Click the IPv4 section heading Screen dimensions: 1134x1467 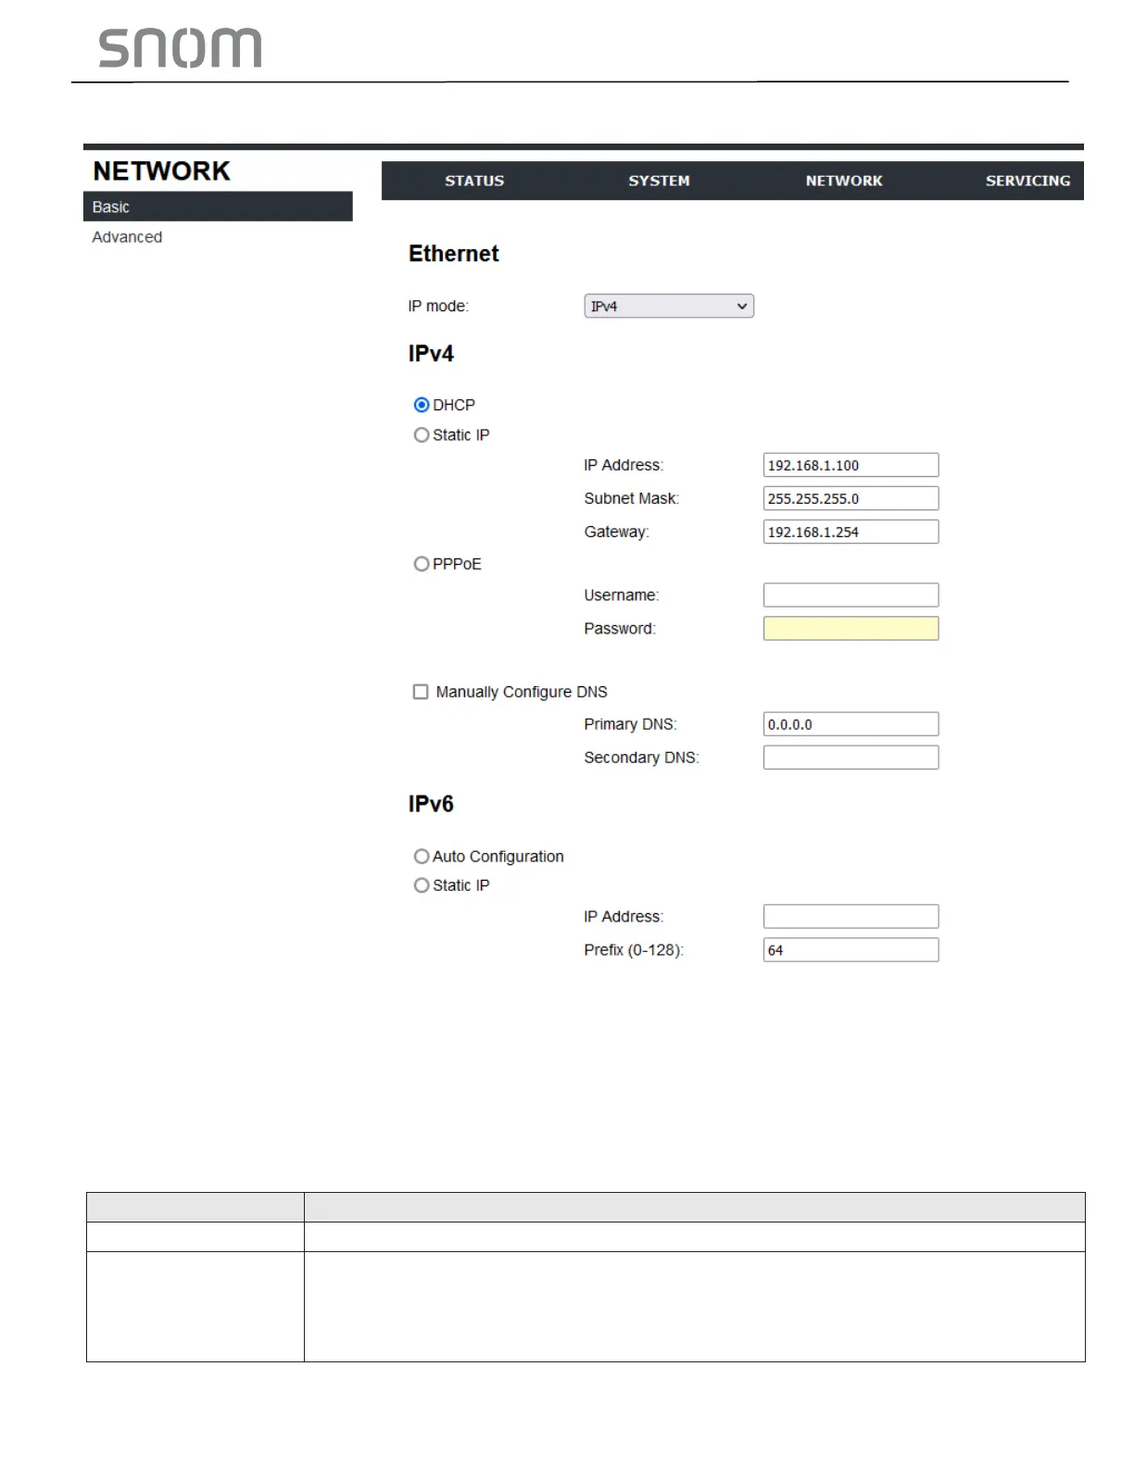(x=431, y=354)
